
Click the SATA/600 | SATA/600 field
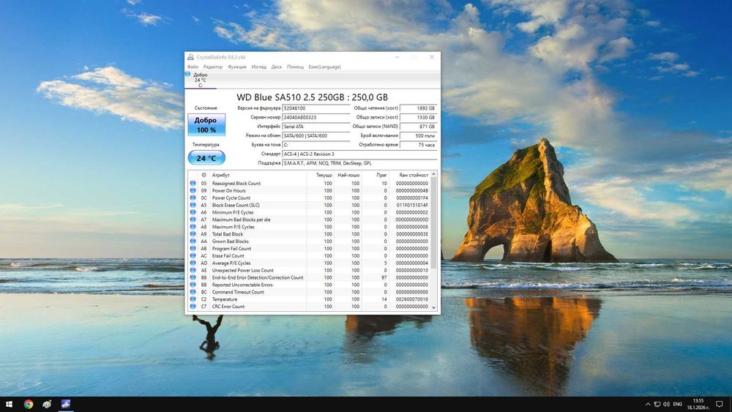point(316,136)
